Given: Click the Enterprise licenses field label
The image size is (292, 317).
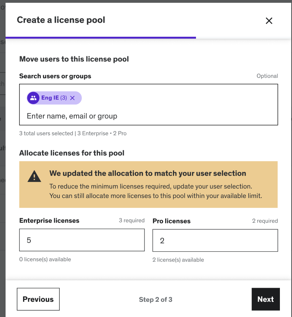Looking at the screenshot, I should pyautogui.click(x=49, y=221).
